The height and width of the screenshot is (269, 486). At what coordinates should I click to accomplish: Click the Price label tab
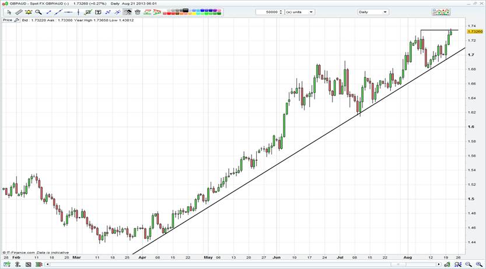[x=8, y=20]
